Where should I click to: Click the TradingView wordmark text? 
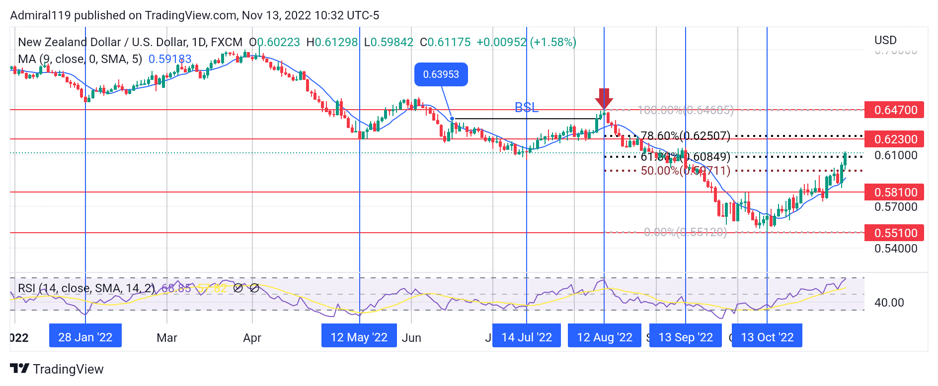click(x=69, y=369)
